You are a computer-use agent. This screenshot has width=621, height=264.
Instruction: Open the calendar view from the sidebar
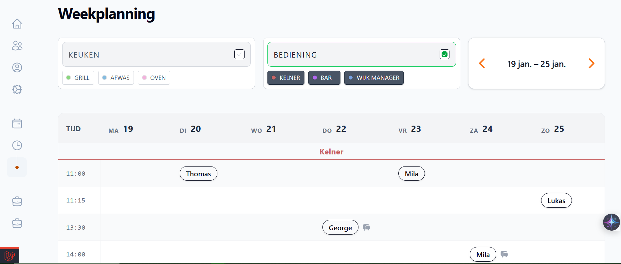[17, 123]
